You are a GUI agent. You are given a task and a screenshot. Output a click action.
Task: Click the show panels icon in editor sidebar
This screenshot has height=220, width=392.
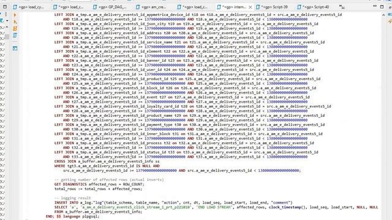point(15,49)
